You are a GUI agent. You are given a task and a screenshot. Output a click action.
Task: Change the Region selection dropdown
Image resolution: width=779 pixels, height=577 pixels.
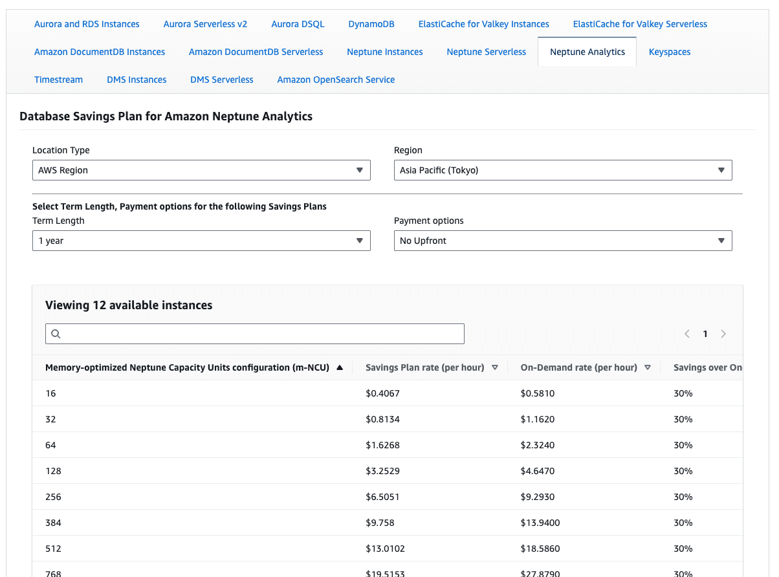click(563, 170)
